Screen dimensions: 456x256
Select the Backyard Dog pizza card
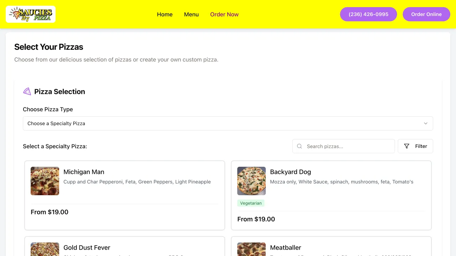tap(331, 195)
